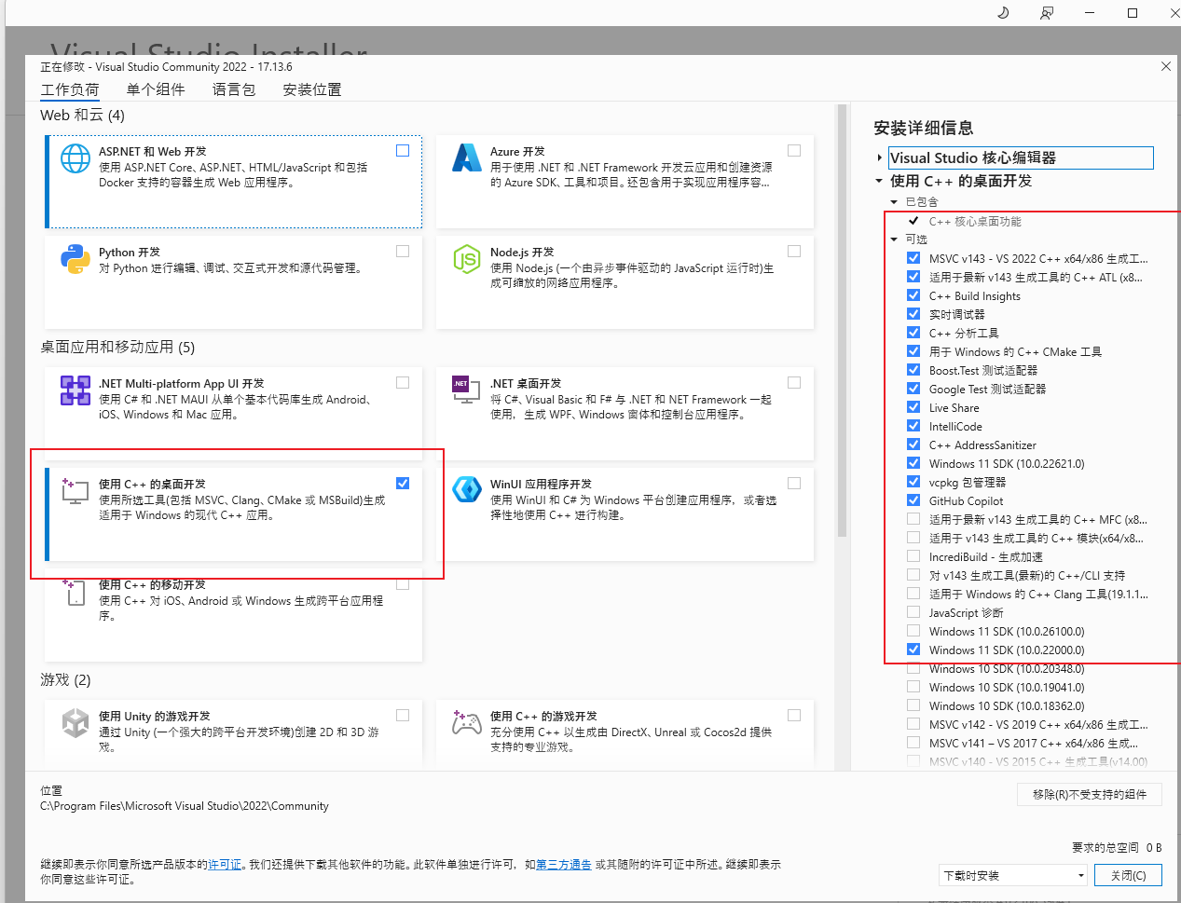Screen dimensions: 1181x903
Task: Select the C++ Build Insights row label
Action: click(975, 296)
